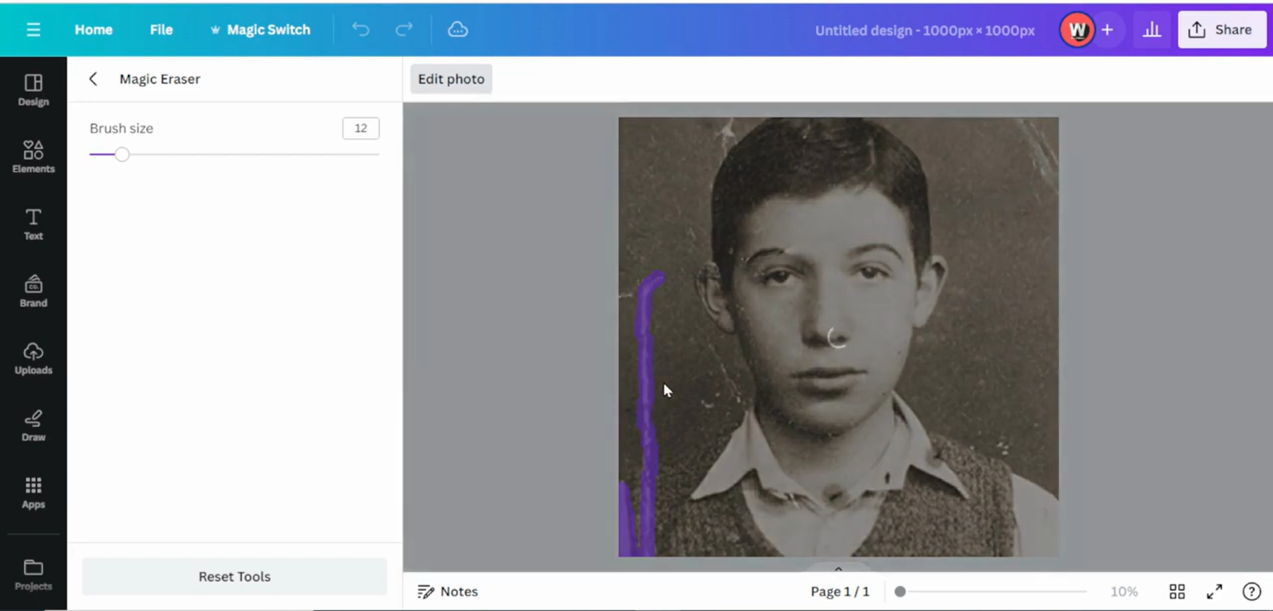Open the Uploads panel
This screenshot has height=611, width=1273.
33,358
